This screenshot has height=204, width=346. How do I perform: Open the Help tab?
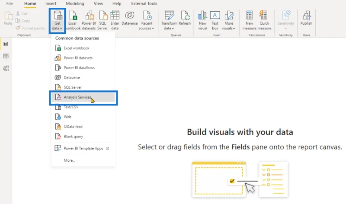(x=117, y=3)
